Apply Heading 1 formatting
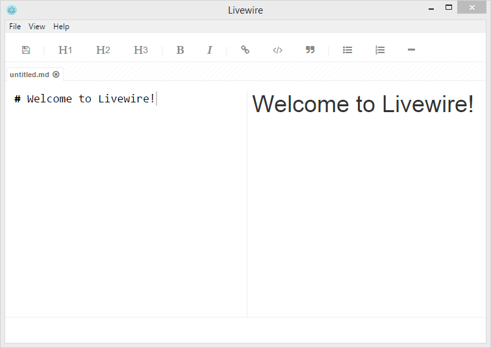 point(65,50)
